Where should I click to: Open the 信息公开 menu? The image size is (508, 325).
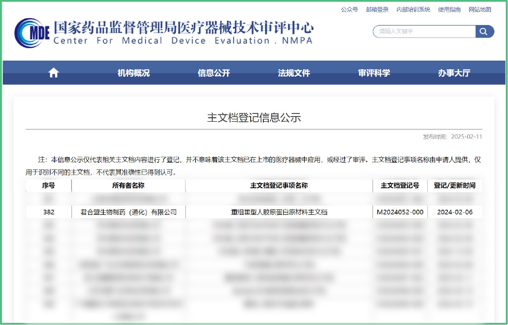[214, 73]
